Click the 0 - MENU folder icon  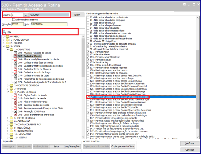(8, 37)
